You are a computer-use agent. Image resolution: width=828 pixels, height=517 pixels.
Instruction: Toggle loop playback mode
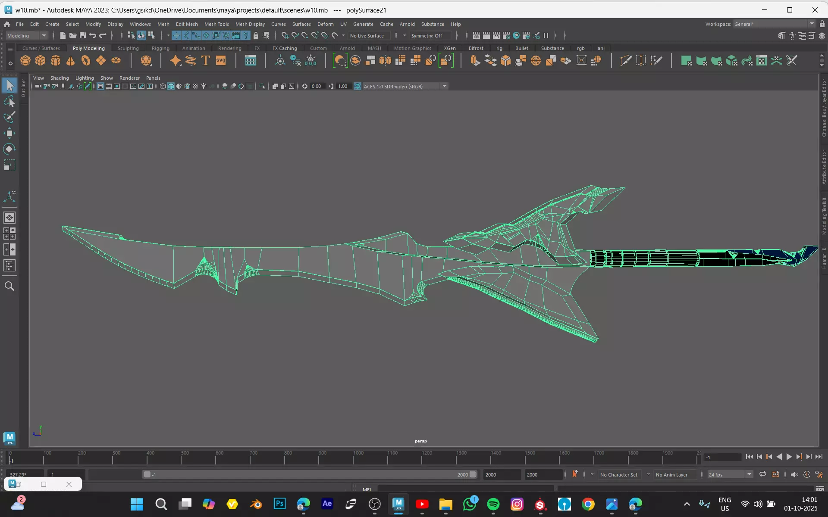pyautogui.click(x=762, y=474)
